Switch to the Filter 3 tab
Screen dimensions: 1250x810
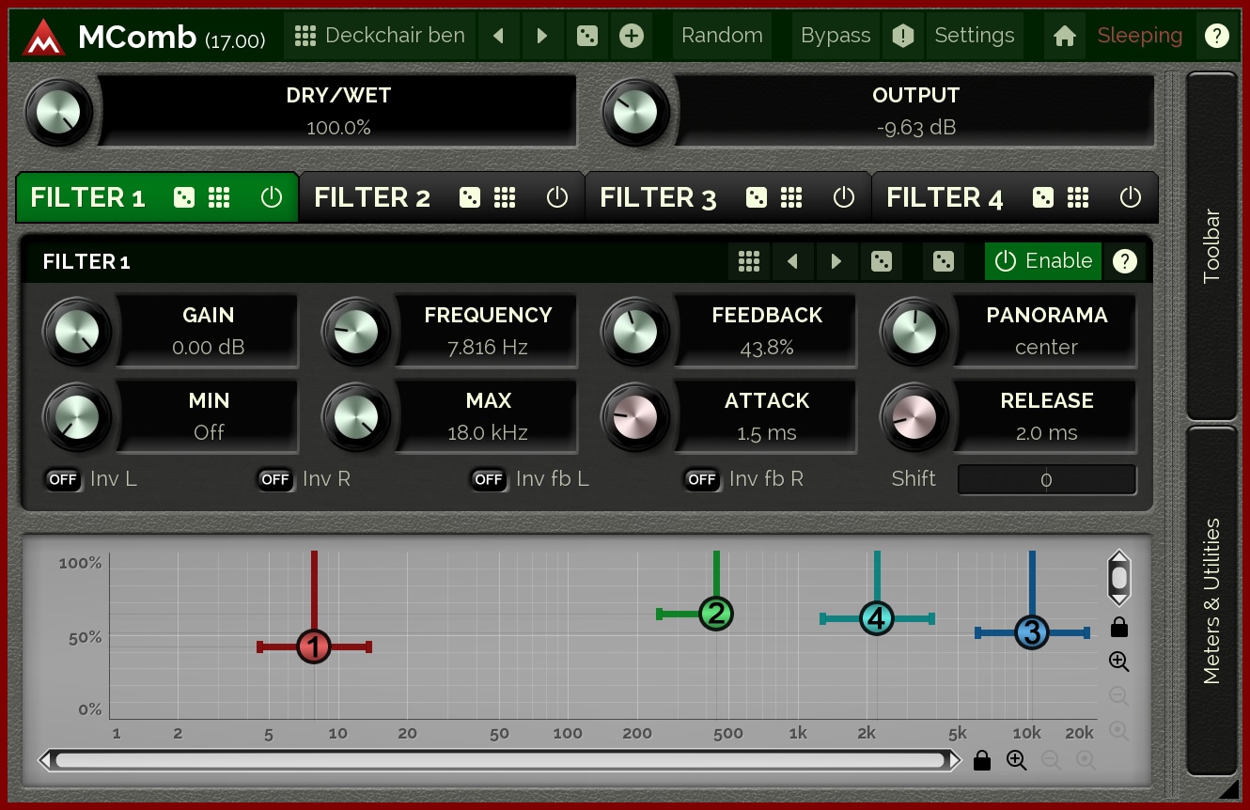click(x=658, y=197)
